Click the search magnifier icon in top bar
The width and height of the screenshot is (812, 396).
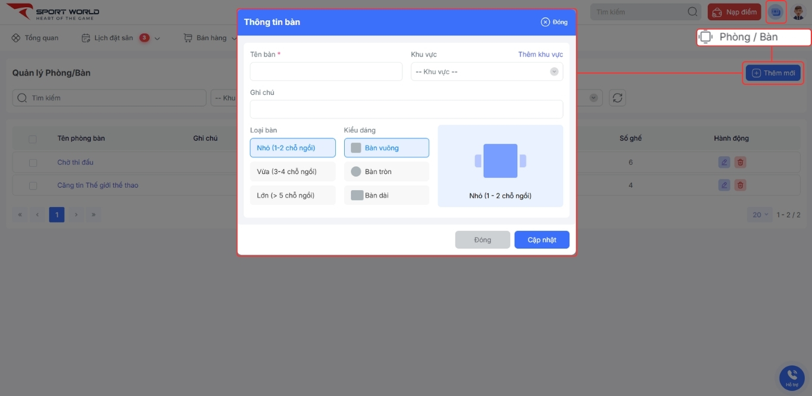(693, 12)
